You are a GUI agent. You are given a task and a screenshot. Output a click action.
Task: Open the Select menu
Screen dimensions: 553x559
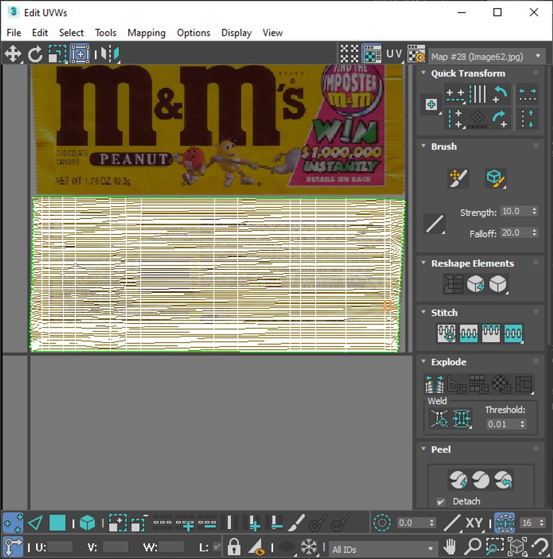[x=71, y=33]
